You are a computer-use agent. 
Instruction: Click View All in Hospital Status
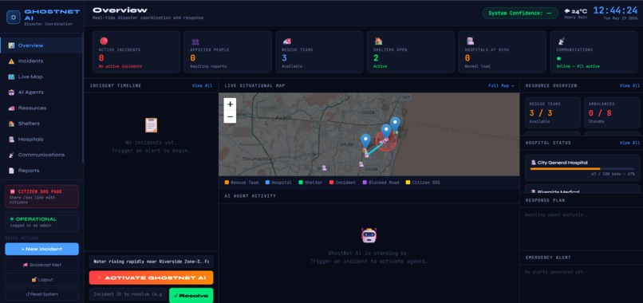pos(629,143)
